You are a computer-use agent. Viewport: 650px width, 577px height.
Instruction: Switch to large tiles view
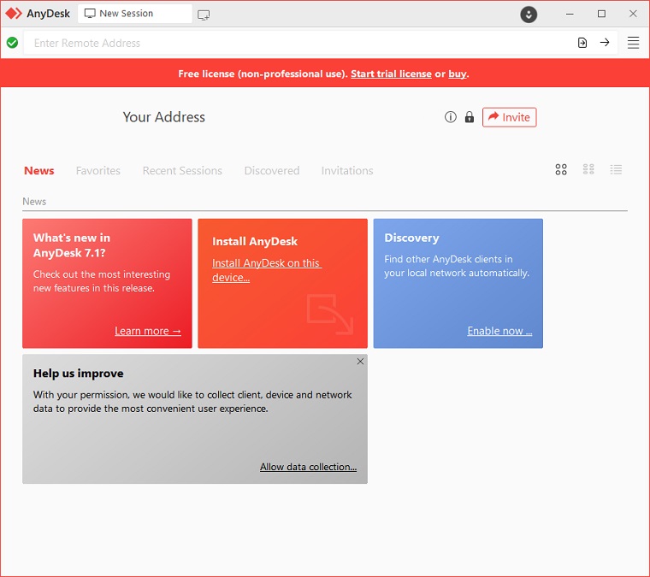click(x=561, y=169)
